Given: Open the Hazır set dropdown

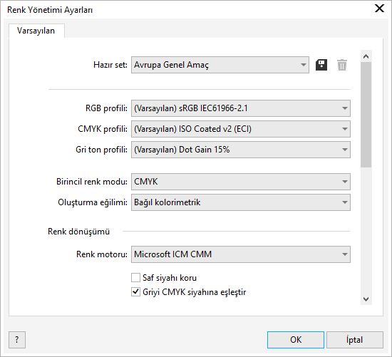Looking at the screenshot, I should pos(220,65).
